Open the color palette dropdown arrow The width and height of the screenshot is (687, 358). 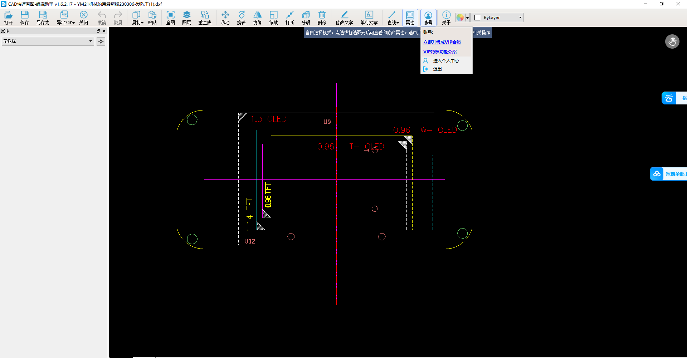tap(467, 18)
